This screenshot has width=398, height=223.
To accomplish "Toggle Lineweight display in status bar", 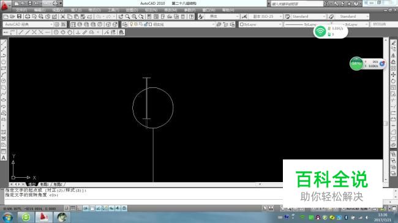I will (x=118, y=208).
